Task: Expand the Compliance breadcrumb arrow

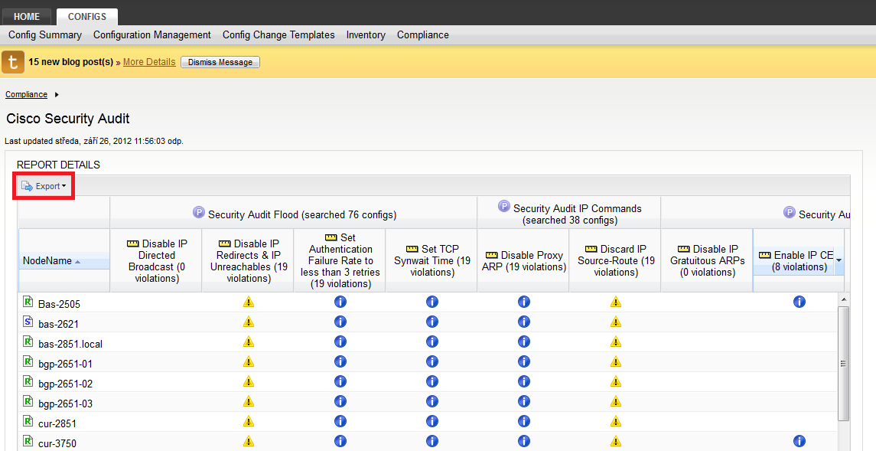Action: pyautogui.click(x=57, y=95)
